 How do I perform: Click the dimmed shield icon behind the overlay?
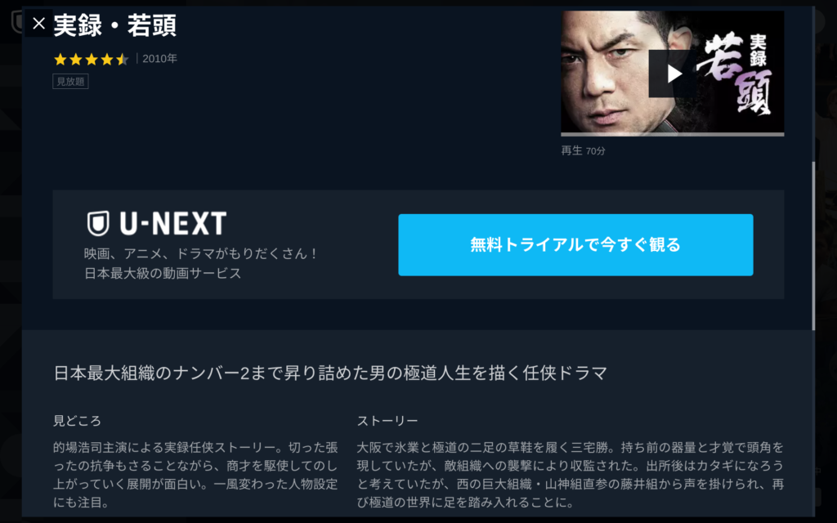pyautogui.click(x=16, y=21)
